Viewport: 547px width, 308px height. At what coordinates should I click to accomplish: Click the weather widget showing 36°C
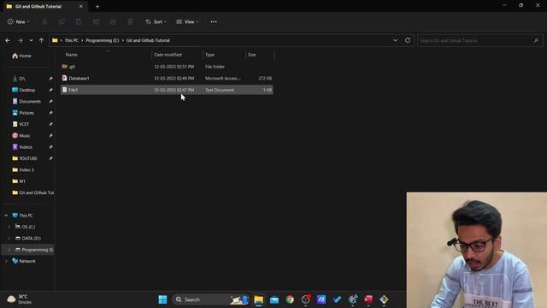(x=20, y=299)
